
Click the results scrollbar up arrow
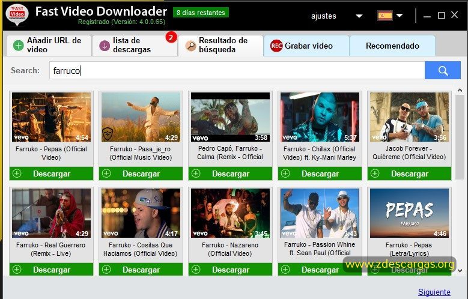[460, 90]
